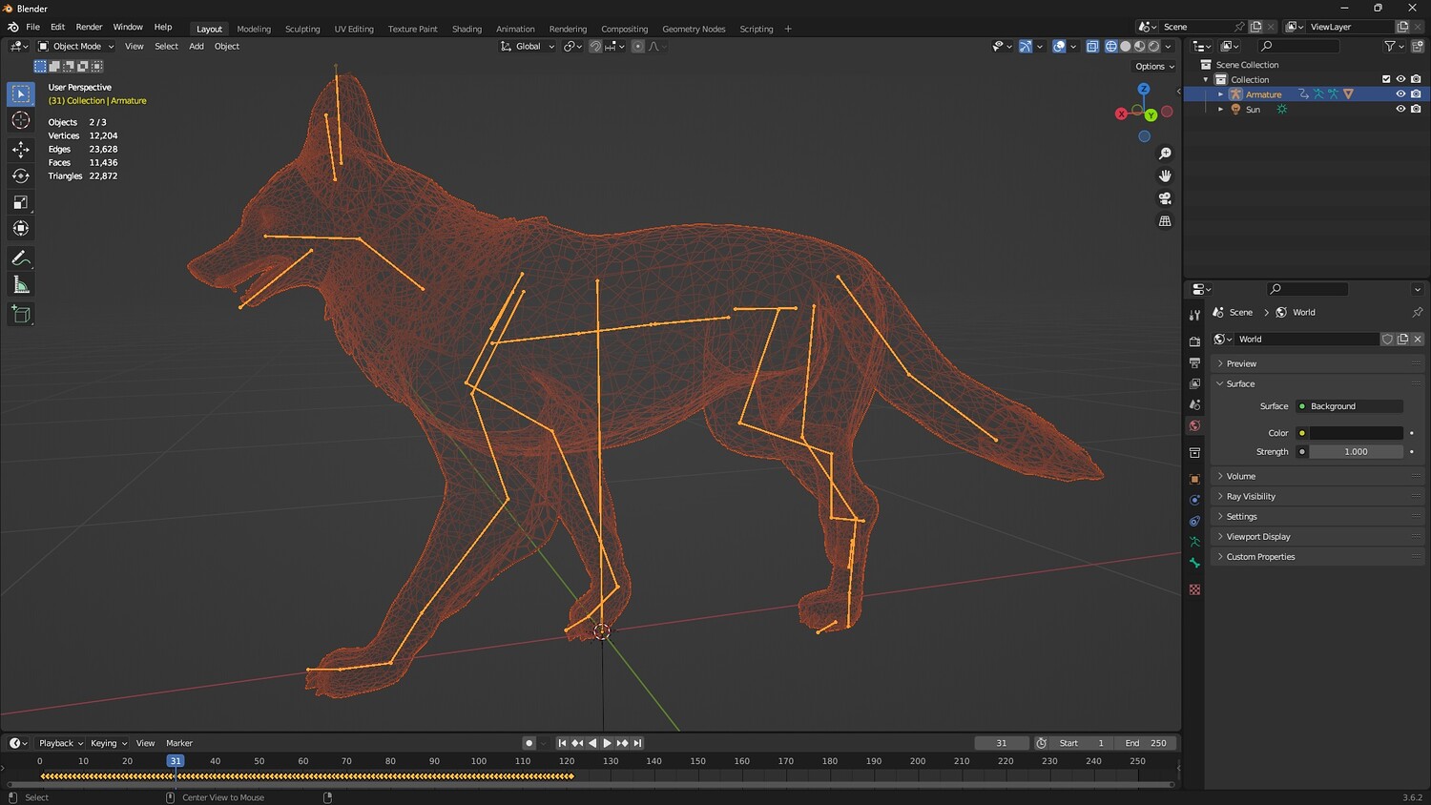The image size is (1431, 805).
Task: Select the Measure ruler tool
Action: tap(21, 285)
